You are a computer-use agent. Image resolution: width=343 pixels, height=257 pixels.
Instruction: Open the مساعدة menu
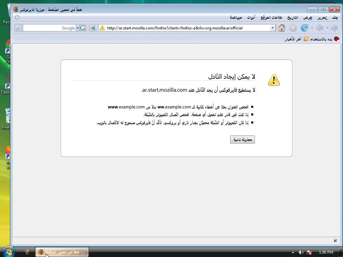[236, 17]
